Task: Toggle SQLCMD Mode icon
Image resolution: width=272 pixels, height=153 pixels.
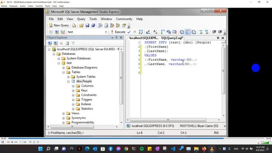Action: 174,32
